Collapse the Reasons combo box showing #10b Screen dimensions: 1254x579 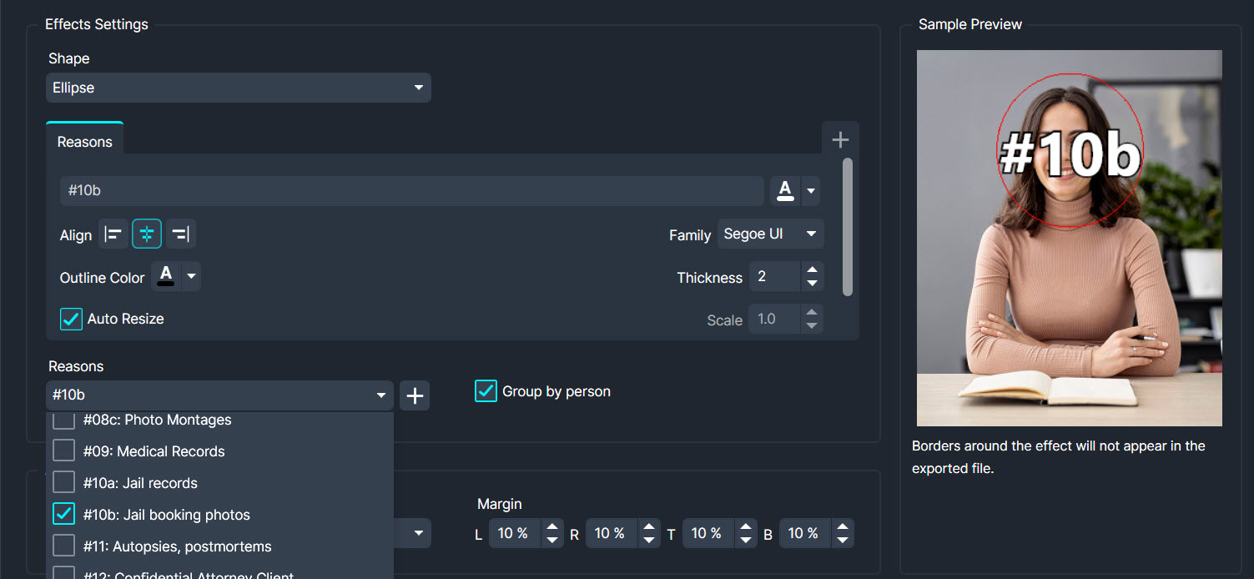(381, 395)
